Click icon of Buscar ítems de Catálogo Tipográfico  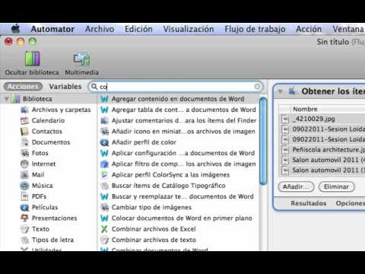(x=104, y=186)
